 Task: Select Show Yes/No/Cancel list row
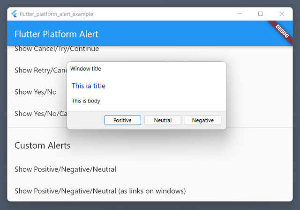pos(41,114)
